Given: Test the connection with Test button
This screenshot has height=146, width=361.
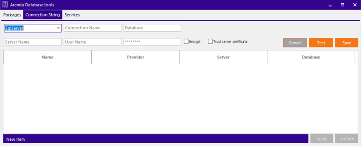Looking at the screenshot, I should coord(321,43).
